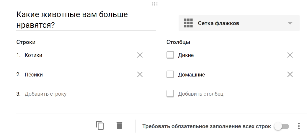This screenshot has height=137, width=307.
Task: Click checkbox beside Добавить столбец
Action: (170, 94)
